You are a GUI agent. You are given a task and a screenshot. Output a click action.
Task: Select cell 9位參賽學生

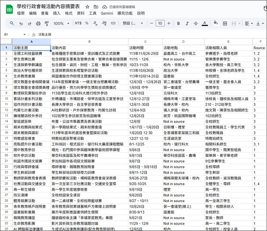coord(228,161)
